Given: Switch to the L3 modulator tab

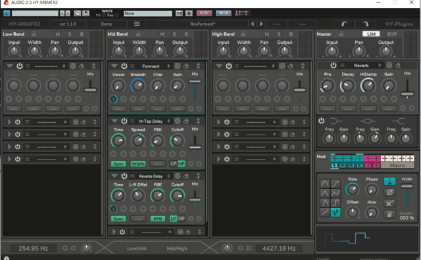Looking at the screenshot, I should (x=351, y=165).
